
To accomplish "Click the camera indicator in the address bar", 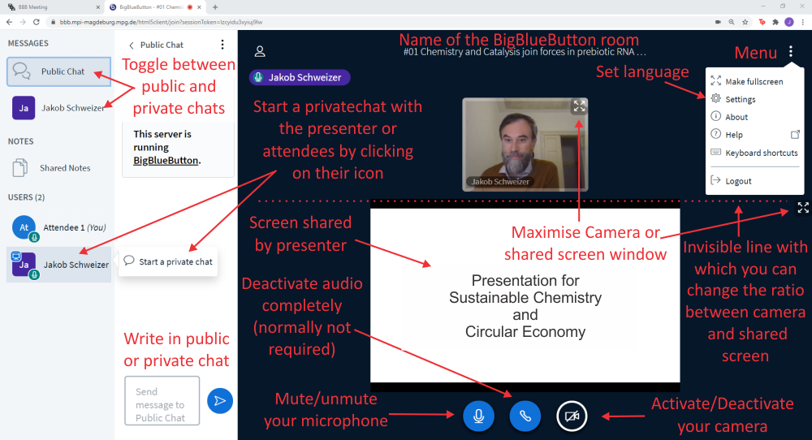I will [718, 22].
